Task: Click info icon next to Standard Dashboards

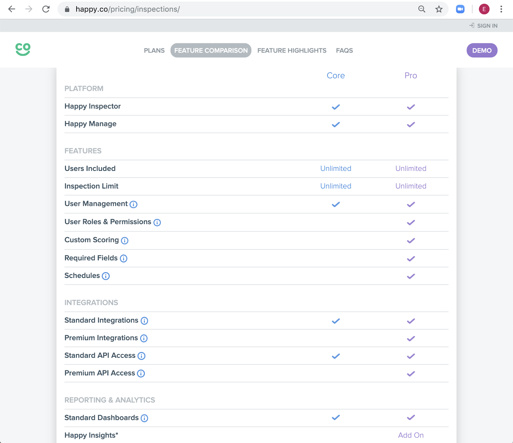Action: 145,418
